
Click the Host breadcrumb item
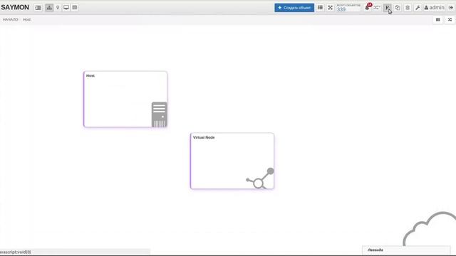coord(26,19)
